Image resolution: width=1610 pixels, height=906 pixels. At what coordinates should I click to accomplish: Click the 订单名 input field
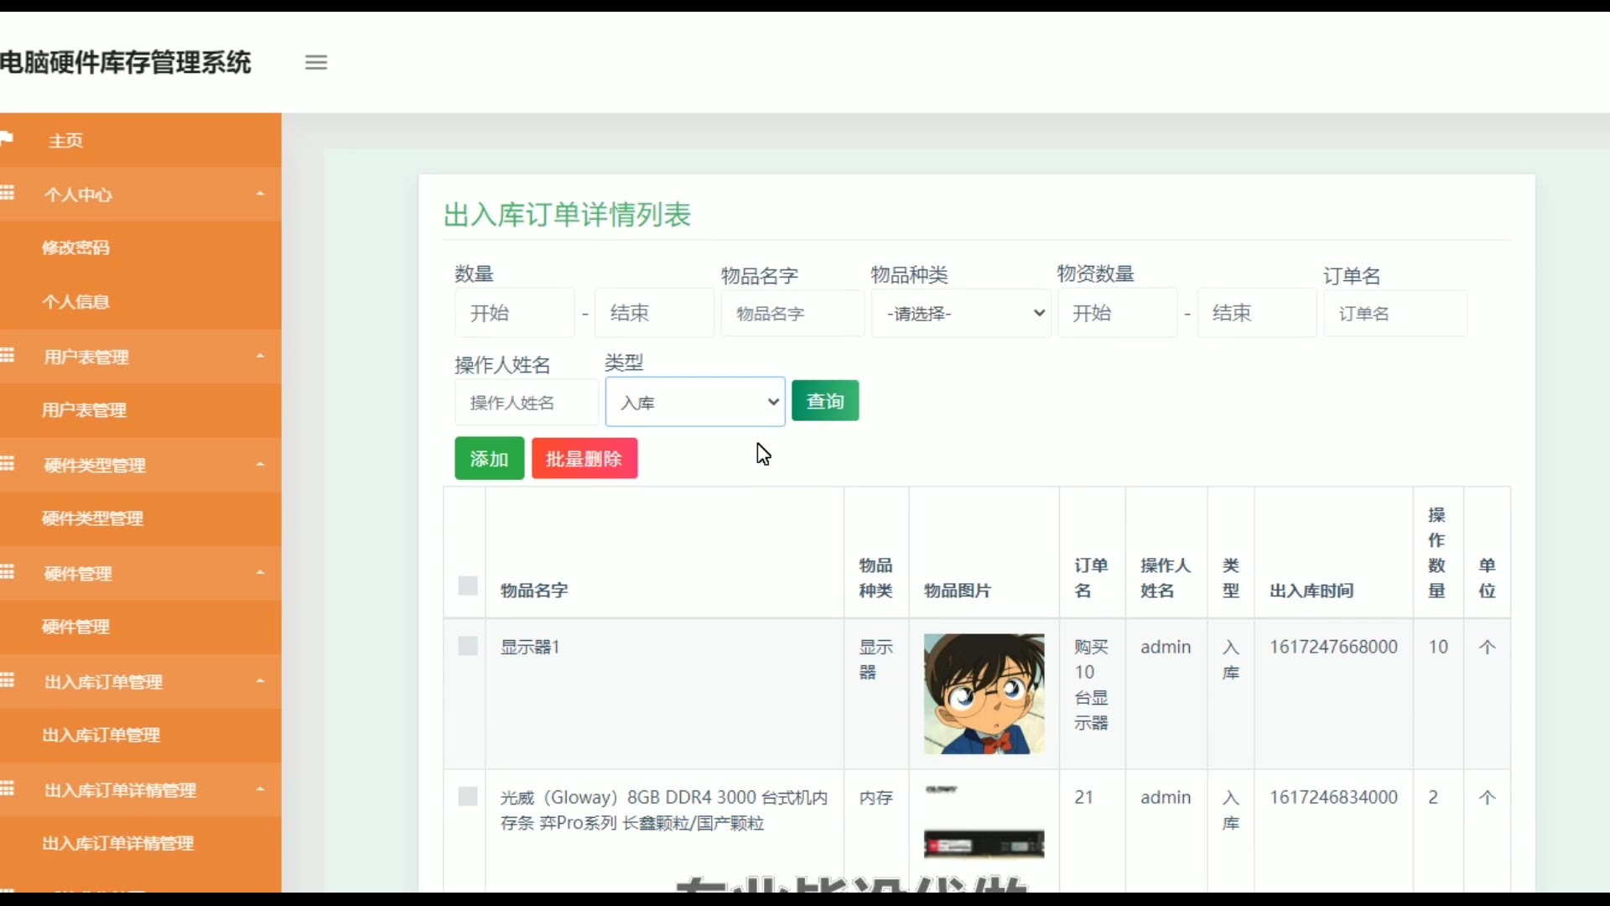click(1395, 313)
